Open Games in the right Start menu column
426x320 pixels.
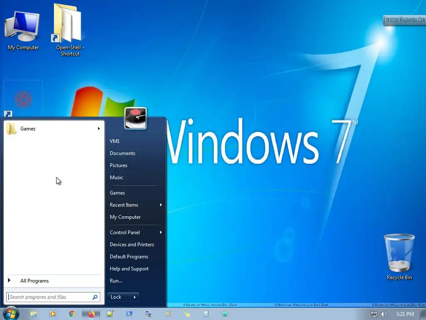point(117,192)
